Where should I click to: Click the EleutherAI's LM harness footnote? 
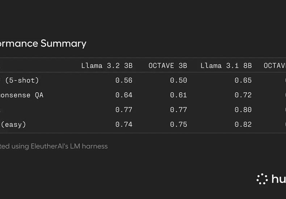(54, 146)
